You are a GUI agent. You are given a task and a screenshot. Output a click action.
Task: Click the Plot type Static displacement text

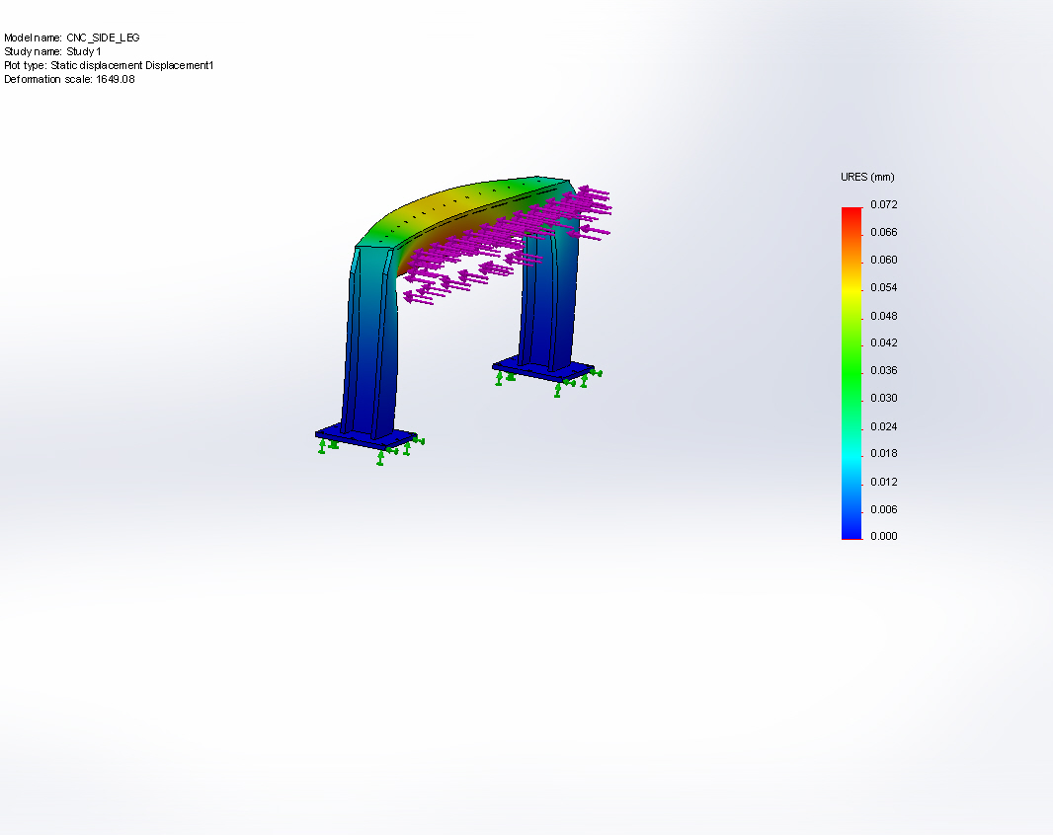click(x=109, y=65)
